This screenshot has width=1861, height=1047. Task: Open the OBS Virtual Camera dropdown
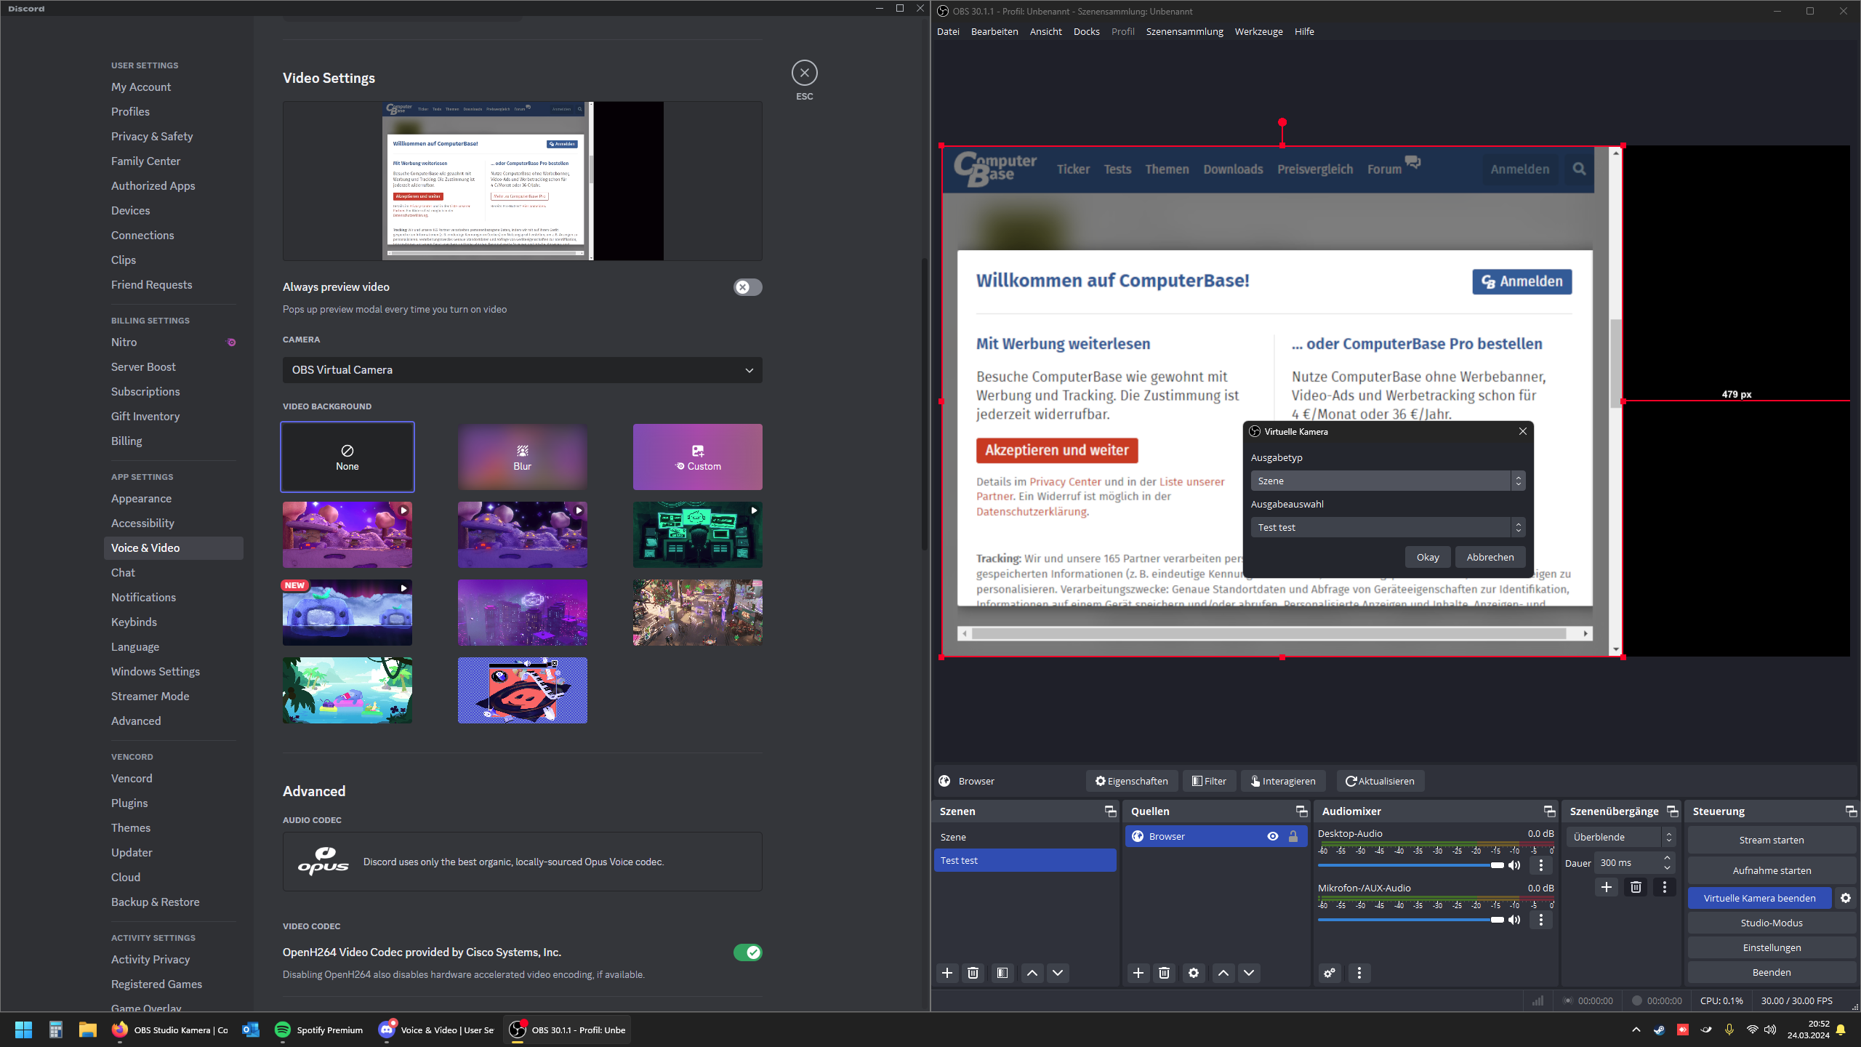coord(522,370)
